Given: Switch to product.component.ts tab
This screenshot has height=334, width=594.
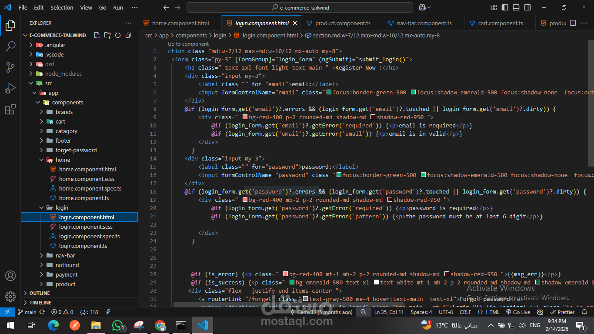Looking at the screenshot, I should pyautogui.click(x=337, y=23).
